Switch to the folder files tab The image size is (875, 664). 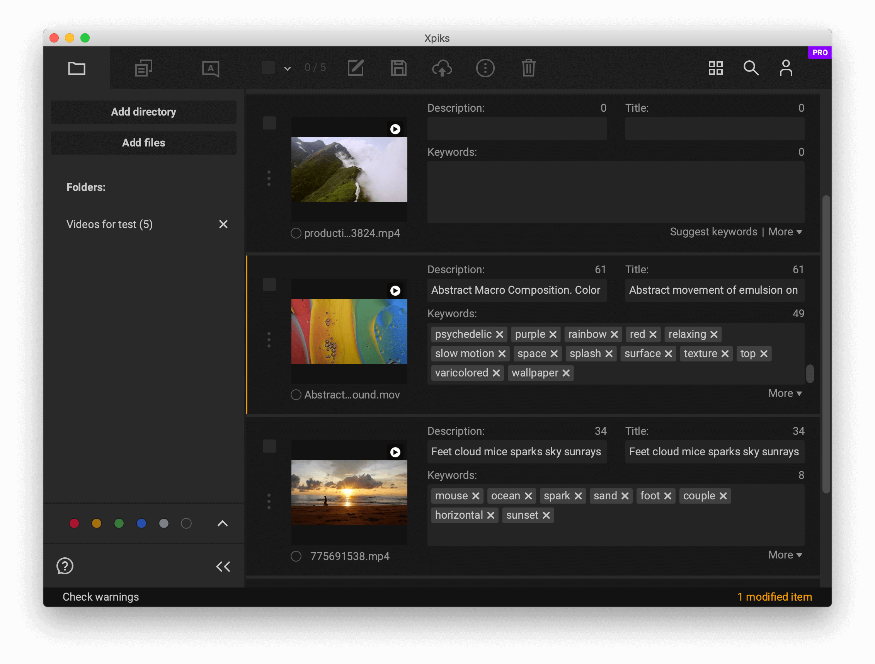point(77,68)
